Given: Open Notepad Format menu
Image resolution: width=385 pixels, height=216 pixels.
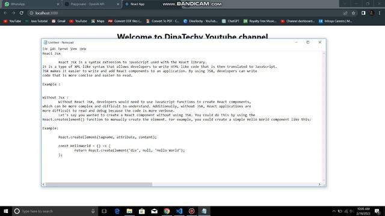Looking at the screenshot, I should [x=63, y=49].
